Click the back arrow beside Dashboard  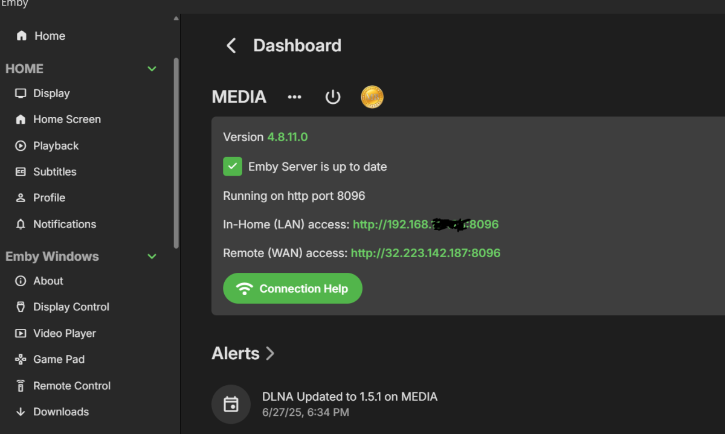(x=231, y=46)
